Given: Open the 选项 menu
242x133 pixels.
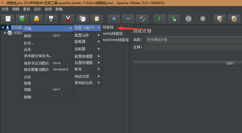Looking at the screenshot, I should (48, 9).
